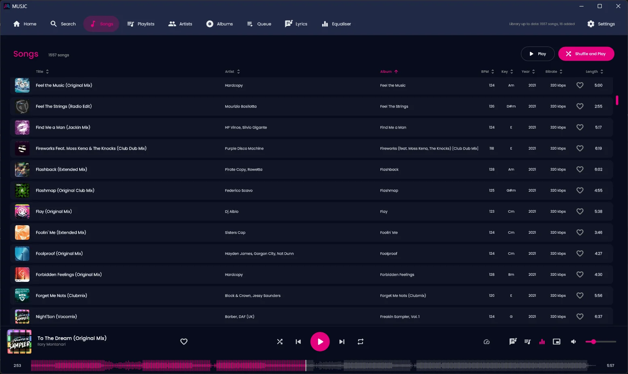Screen dimensions: 628x374
Task: Like the song Feel the Music
Action: click(580, 85)
